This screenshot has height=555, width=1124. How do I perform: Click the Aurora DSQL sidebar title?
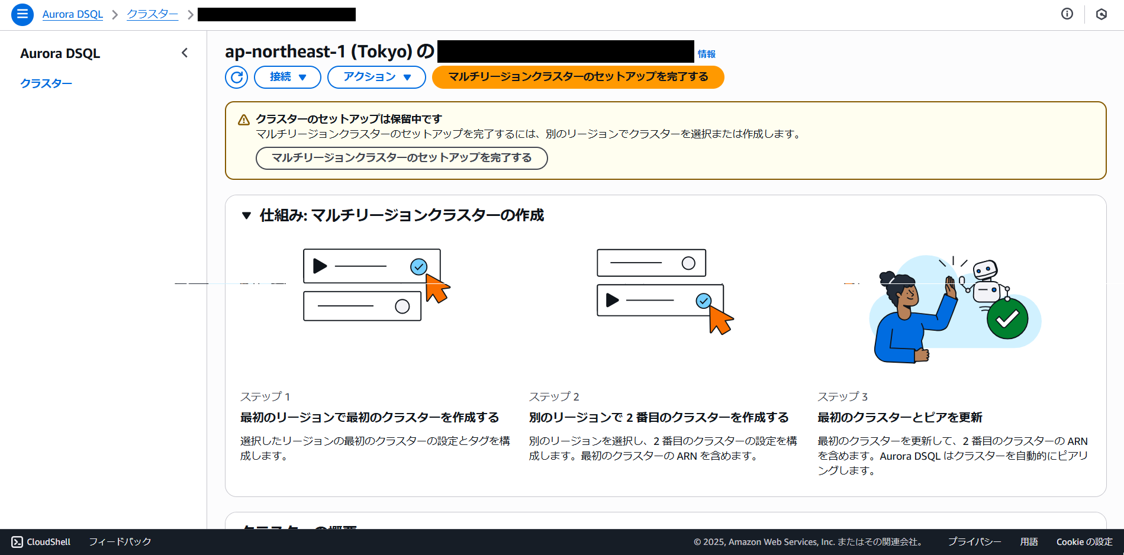(60, 53)
